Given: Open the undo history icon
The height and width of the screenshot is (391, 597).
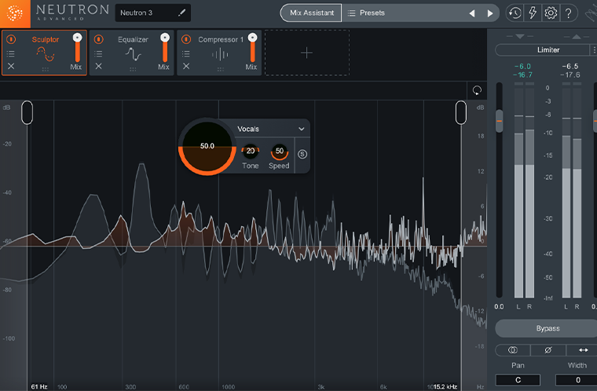Looking at the screenshot, I should [x=515, y=13].
